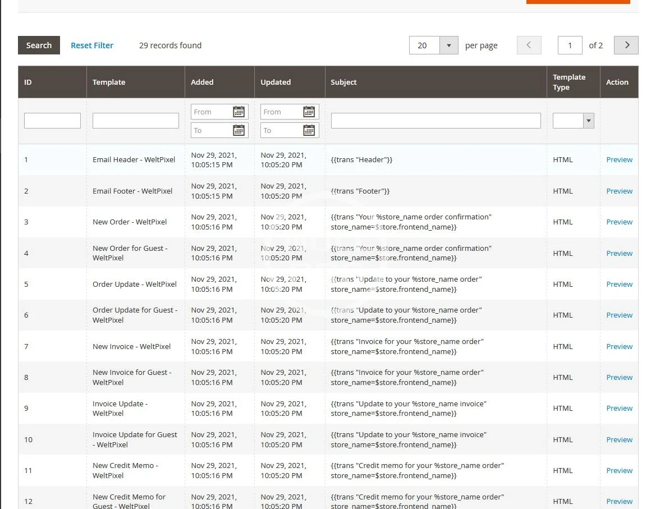Open calendar for Updated From date
The height and width of the screenshot is (509, 651).
(309, 112)
